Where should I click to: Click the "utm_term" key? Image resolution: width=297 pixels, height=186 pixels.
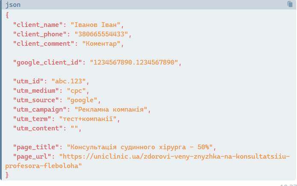pos(32,119)
